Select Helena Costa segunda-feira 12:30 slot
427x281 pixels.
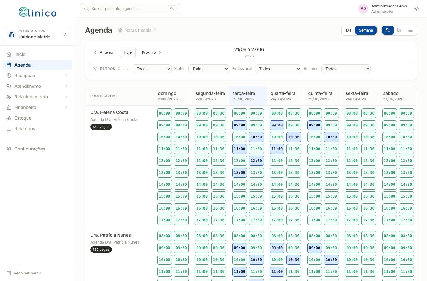219,161
